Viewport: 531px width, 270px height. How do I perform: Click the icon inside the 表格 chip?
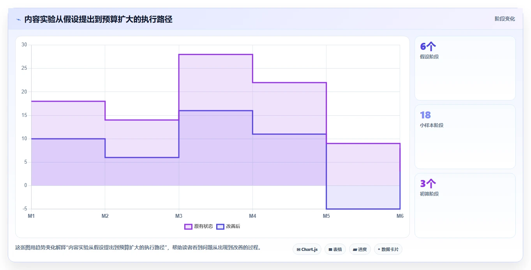point(330,249)
